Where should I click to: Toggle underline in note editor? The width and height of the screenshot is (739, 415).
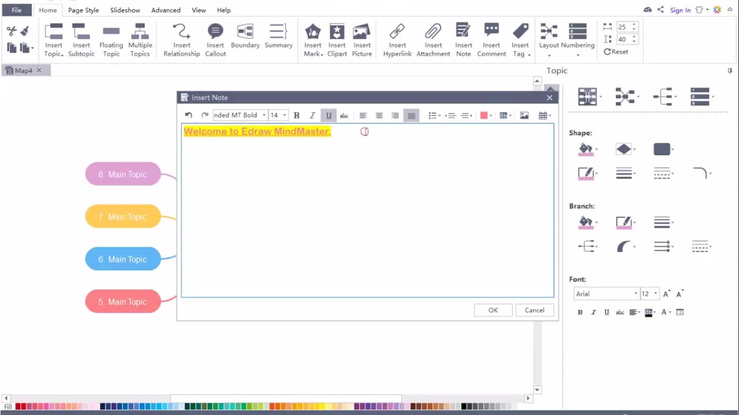point(329,115)
